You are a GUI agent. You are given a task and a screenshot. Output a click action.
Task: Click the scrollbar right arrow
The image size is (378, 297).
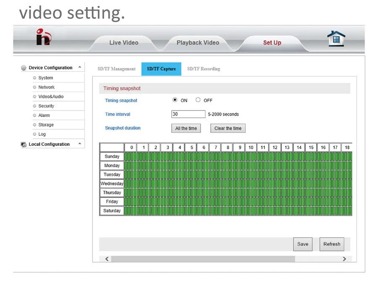(344, 259)
